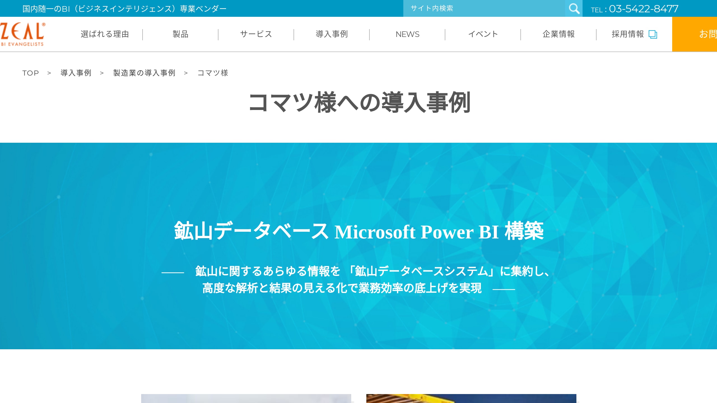Screen dimensions: 717x403
Task: Go to 導入事例 in top navigation
Action: click(x=332, y=34)
